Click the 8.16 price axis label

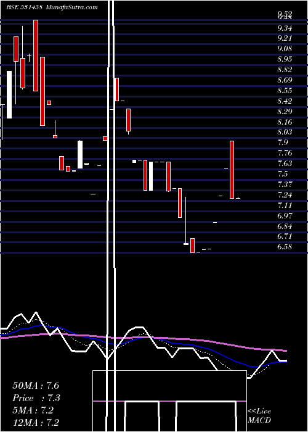point(285,122)
